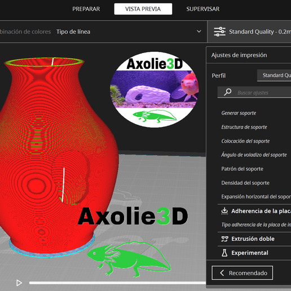The image size is (291, 291).
Task: Select the Estructura de soporte setting
Action: click(x=244, y=127)
